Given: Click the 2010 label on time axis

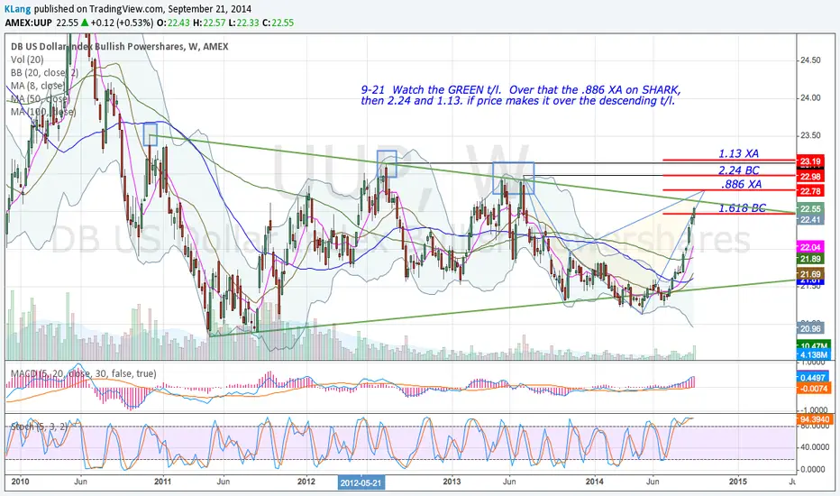Looking at the screenshot, I should (21, 481).
